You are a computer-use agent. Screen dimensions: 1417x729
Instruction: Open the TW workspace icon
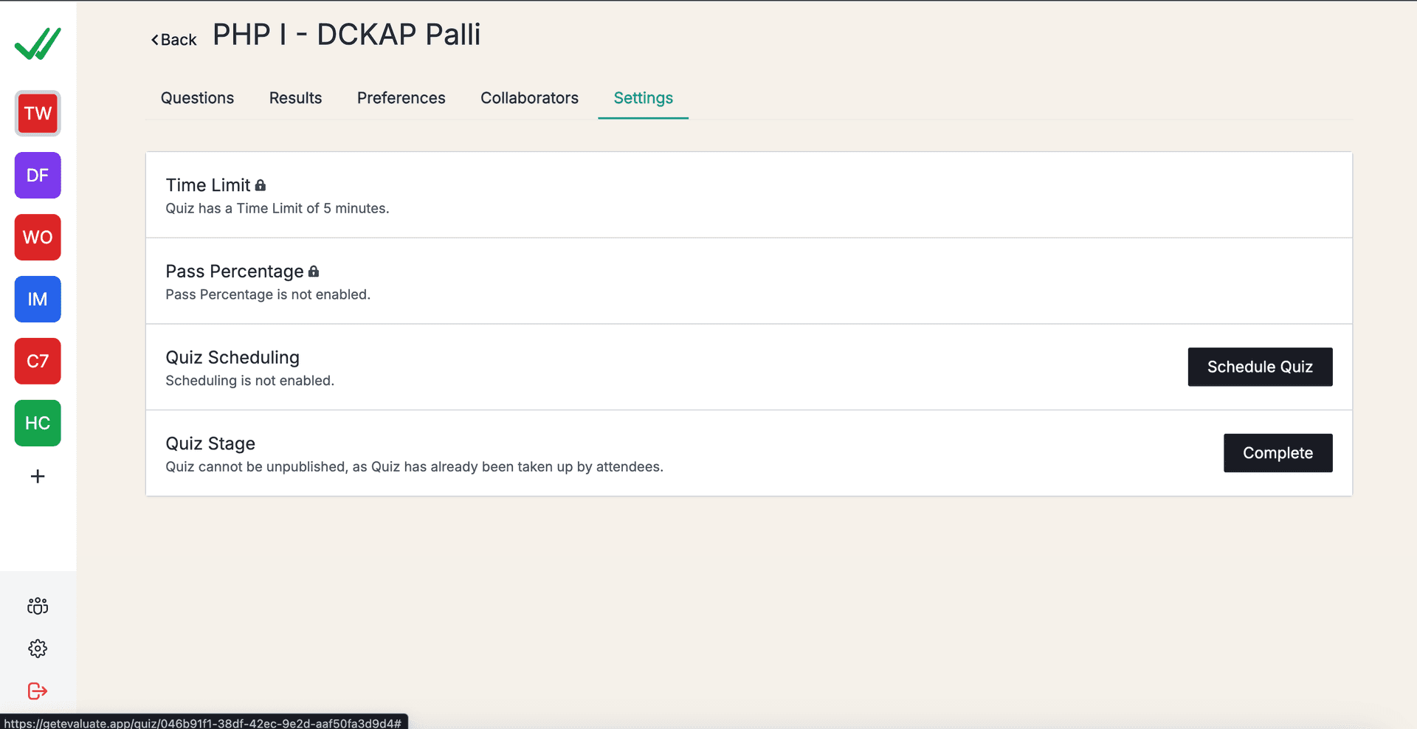point(38,114)
